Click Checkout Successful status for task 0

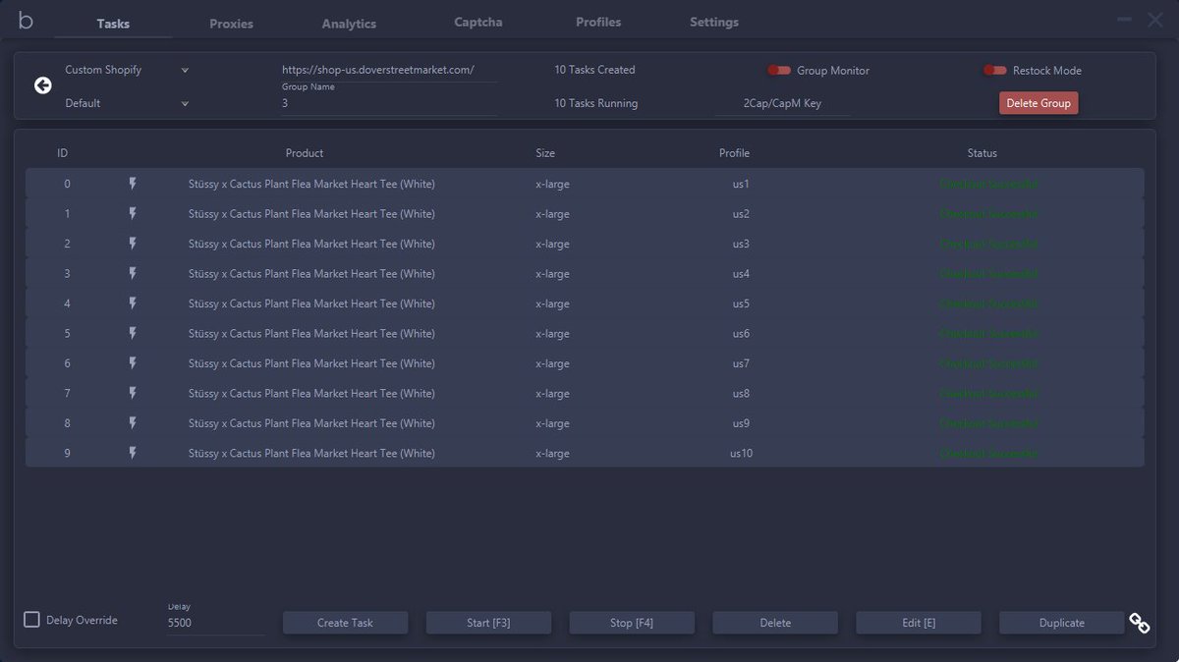(x=988, y=184)
